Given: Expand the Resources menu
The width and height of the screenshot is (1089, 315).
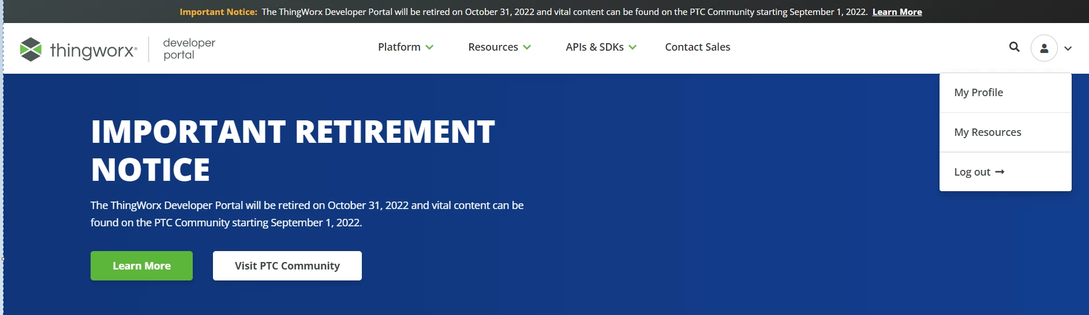Looking at the screenshot, I should (499, 47).
